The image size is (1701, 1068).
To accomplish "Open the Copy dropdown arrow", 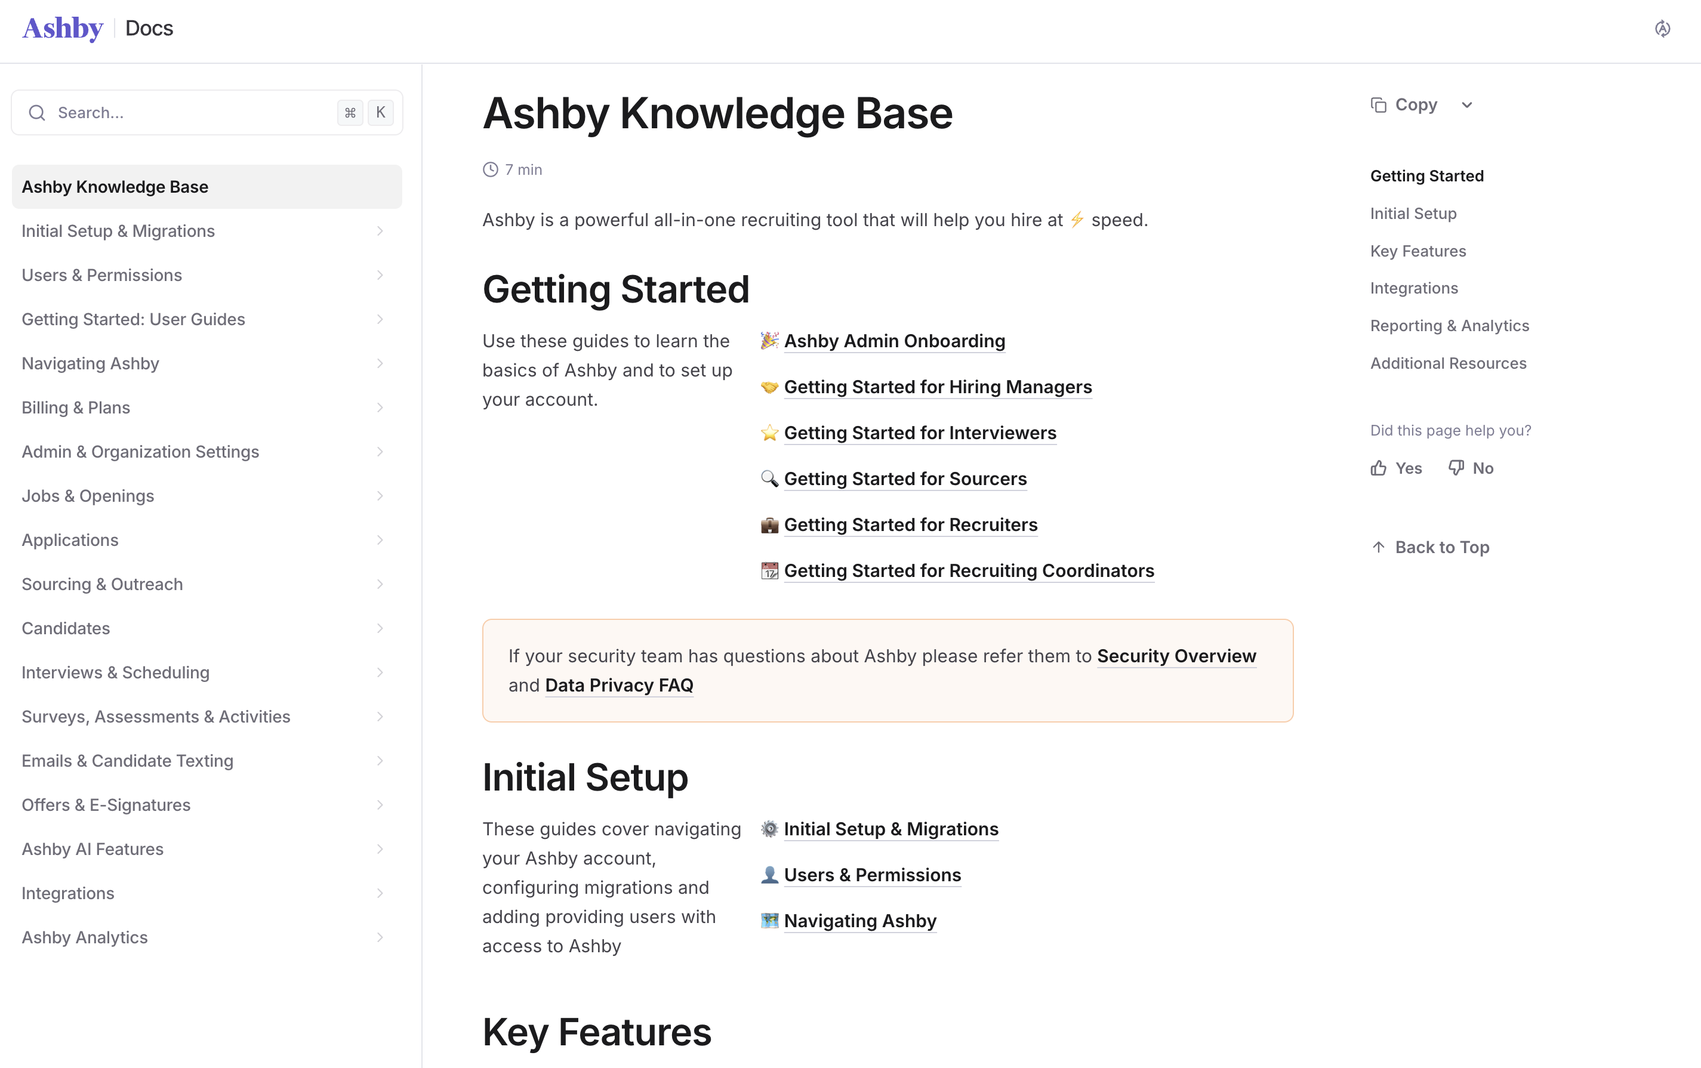I will click(1466, 104).
